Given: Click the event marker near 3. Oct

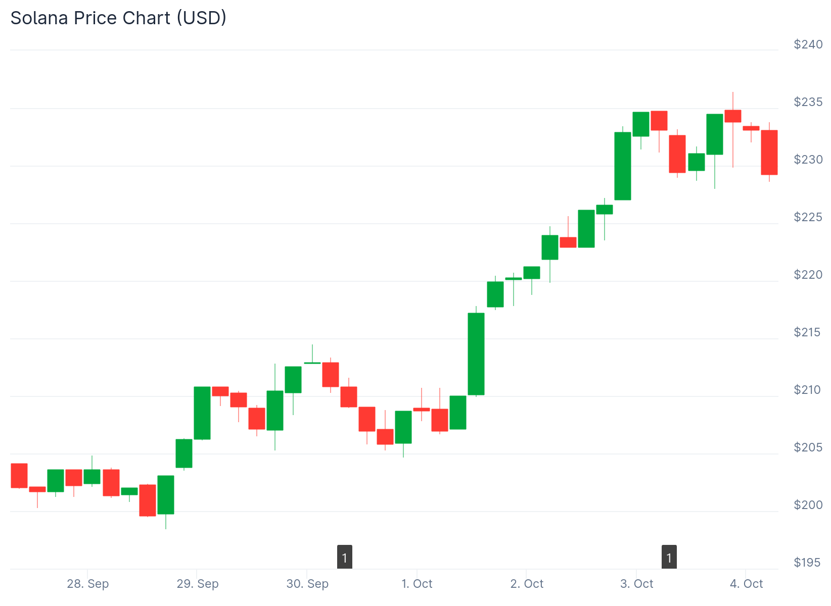Looking at the screenshot, I should (669, 557).
